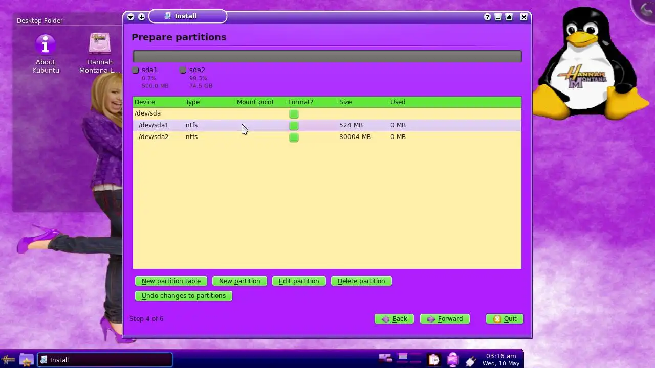The width and height of the screenshot is (655, 368).
Task: Click the upward-arrow button in the title bar
Action: [x=509, y=17]
